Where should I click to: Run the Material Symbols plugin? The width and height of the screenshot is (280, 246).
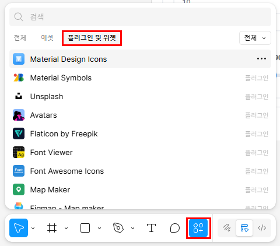click(x=140, y=78)
